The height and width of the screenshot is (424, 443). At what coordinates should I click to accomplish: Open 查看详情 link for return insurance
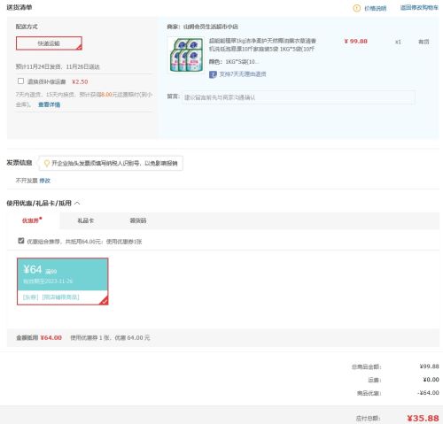50,104
